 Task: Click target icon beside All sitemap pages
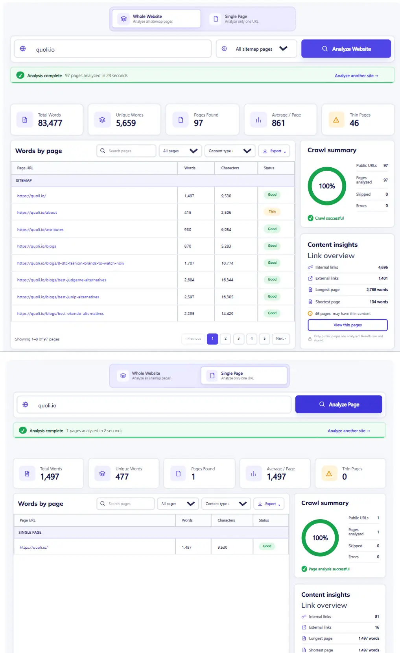(x=224, y=49)
